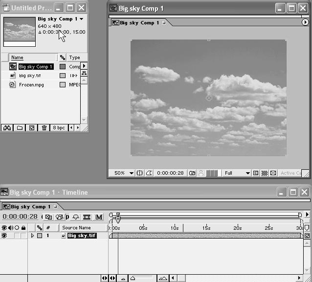Select the Big sky Comp 1 viewer tab
Viewport: 312px width, 282px height.
coord(138,22)
